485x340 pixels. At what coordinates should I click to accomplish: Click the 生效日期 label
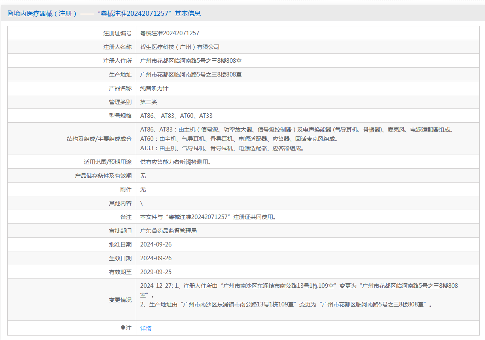[x=120, y=258]
